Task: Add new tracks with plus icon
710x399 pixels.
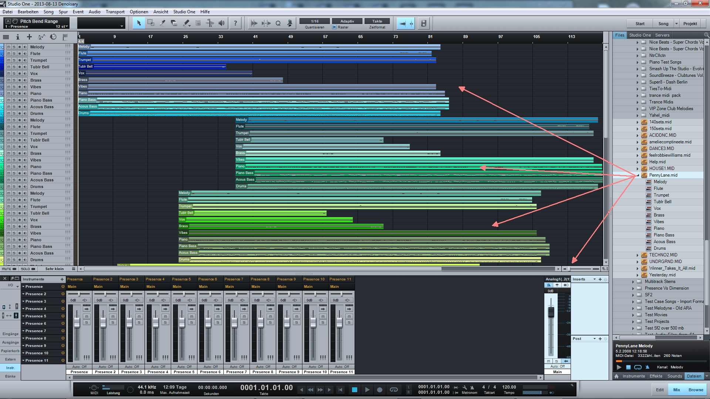Action: pyautogui.click(x=29, y=37)
